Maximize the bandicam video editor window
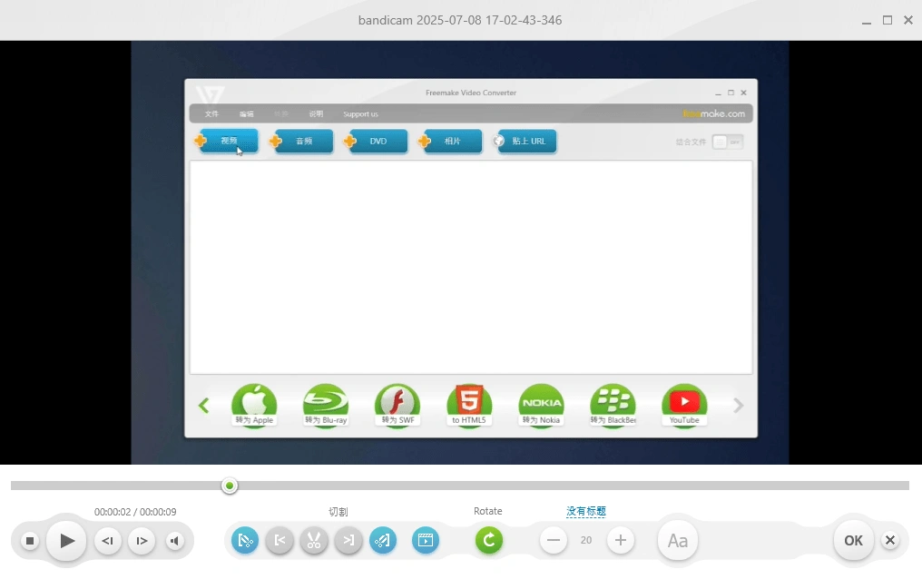The image size is (922, 579). click(x=887, y=20)
